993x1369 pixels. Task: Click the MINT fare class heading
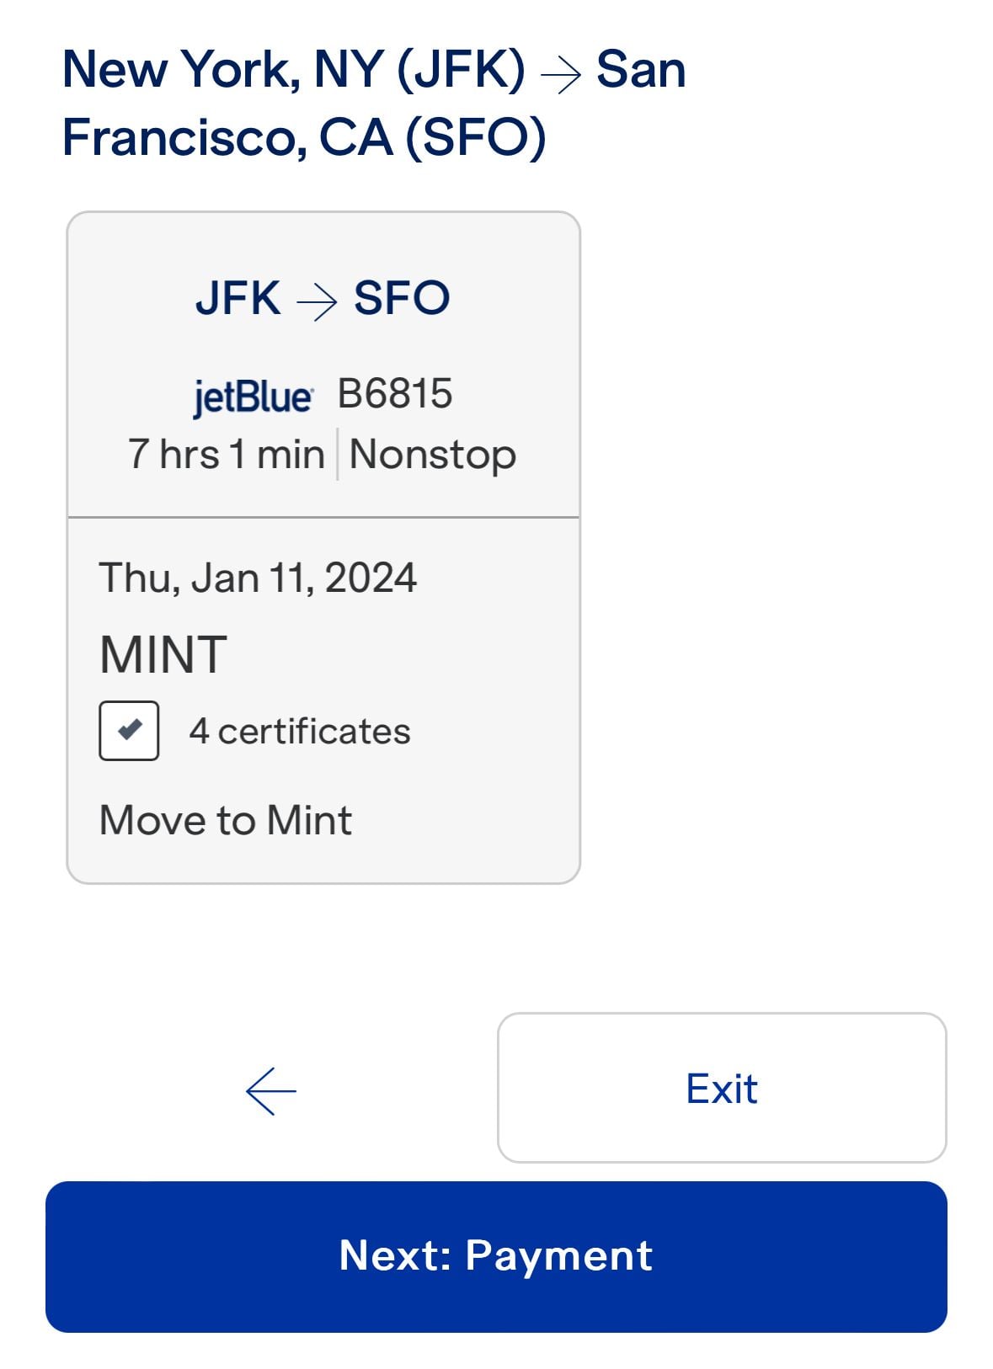tap(163, 655)
